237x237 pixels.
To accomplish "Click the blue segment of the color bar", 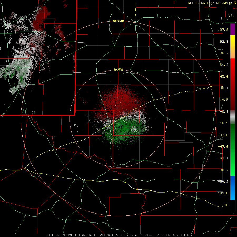I will pyautogui.click(x=233, y=188).
